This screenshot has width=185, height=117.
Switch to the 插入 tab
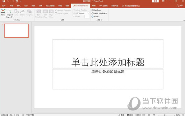19,6
